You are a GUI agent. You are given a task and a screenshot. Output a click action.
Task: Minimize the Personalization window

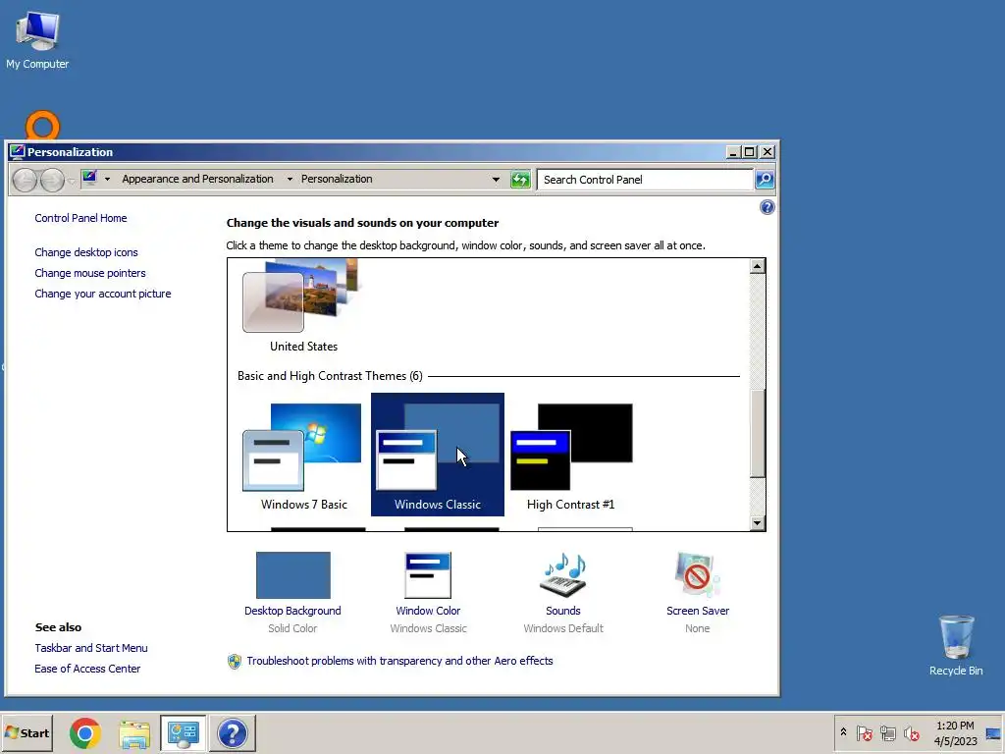[732, 152]
